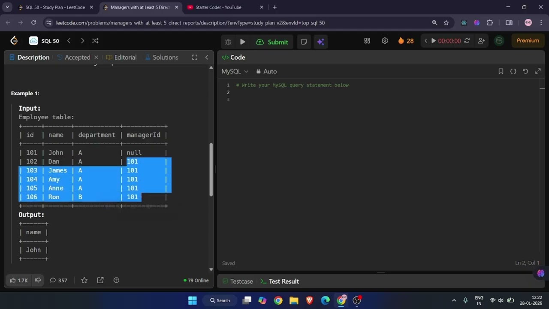This screenshot has width=549, height=309.
Task: Reset the timer refresh icon
Action: tap(467, 41)
